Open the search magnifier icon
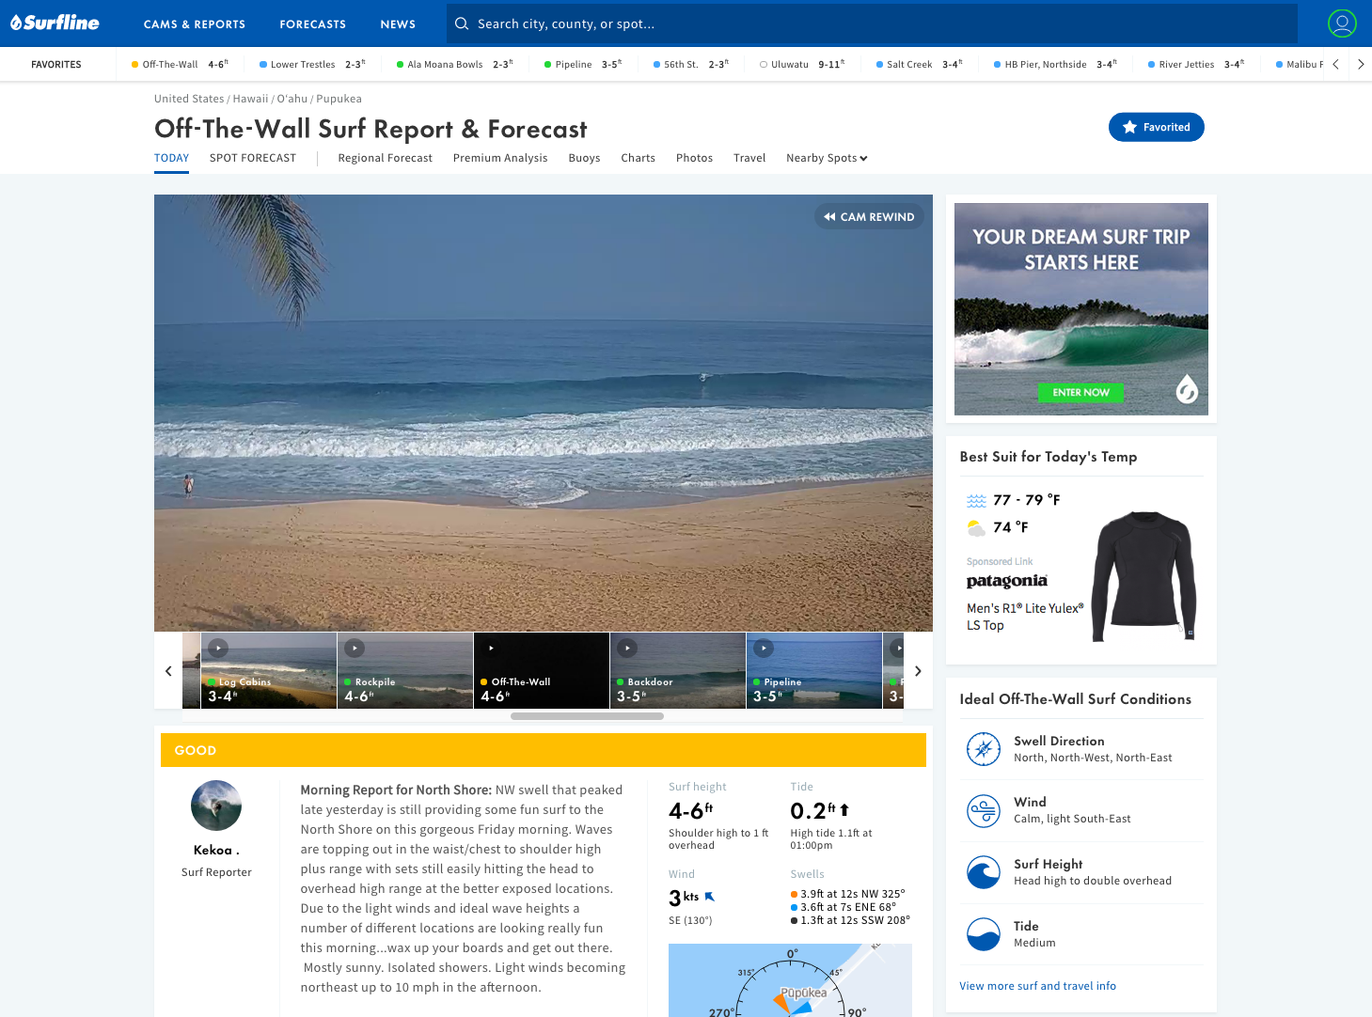Image resolution: width=1372 pixels, height=1017 pixels. tap(461, 23)
